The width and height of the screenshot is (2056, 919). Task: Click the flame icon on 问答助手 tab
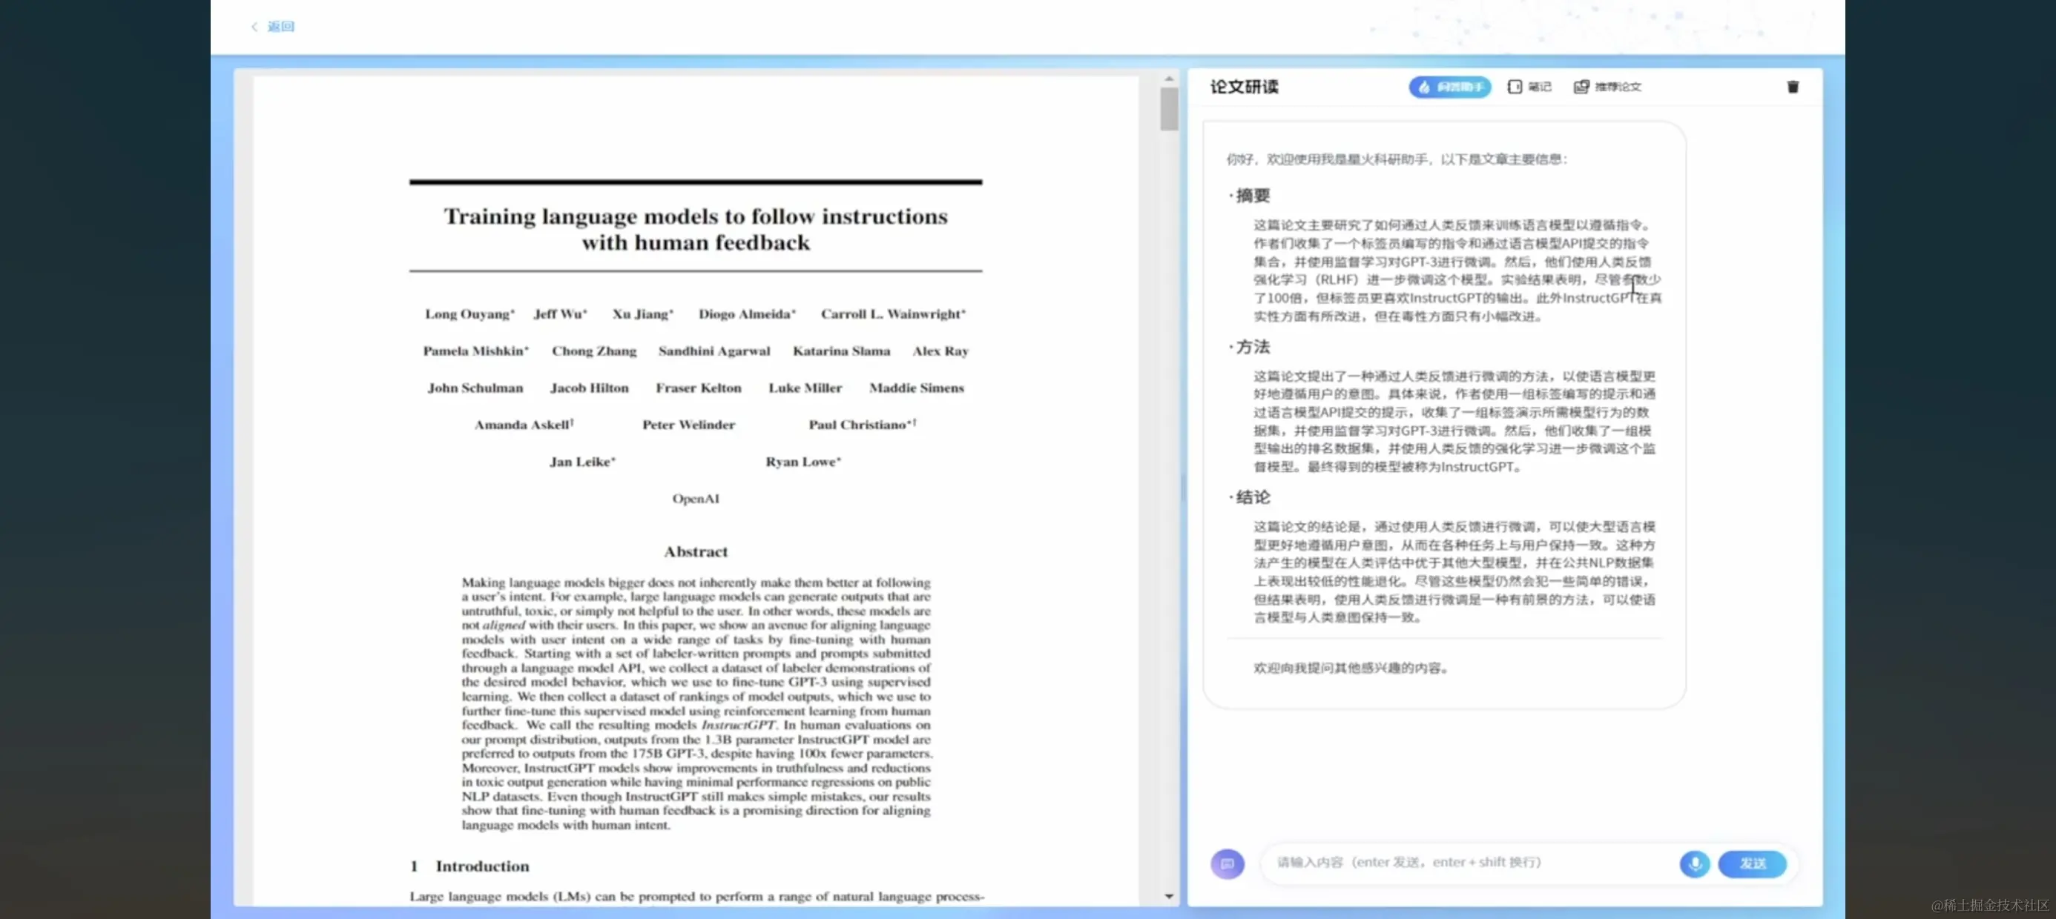pyautogui.click(x=1425, y=87)
